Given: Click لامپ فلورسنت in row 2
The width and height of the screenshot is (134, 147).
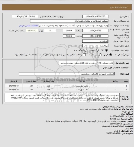Looking at the screenshot, I should pyautogui.click(x=82, y=90).
